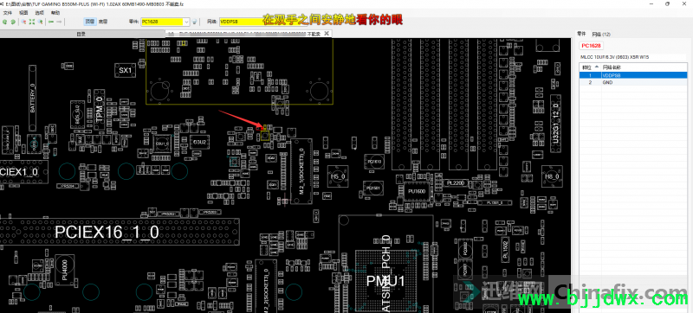Select the H8_0 mounting hole
Viewport: 693px width, 313px height.
click(552, 176)
